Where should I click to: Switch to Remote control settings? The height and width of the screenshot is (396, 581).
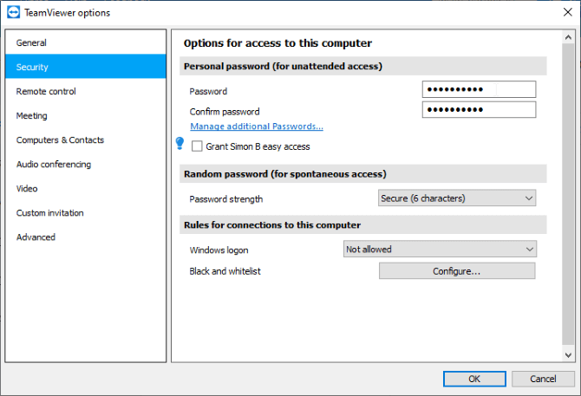(x=86, y=91)
